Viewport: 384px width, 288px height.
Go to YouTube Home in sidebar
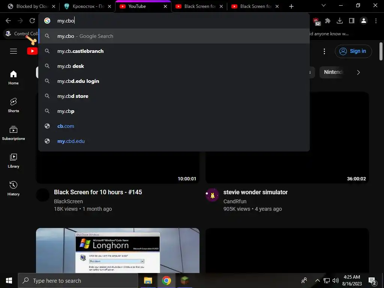point(13,78)
